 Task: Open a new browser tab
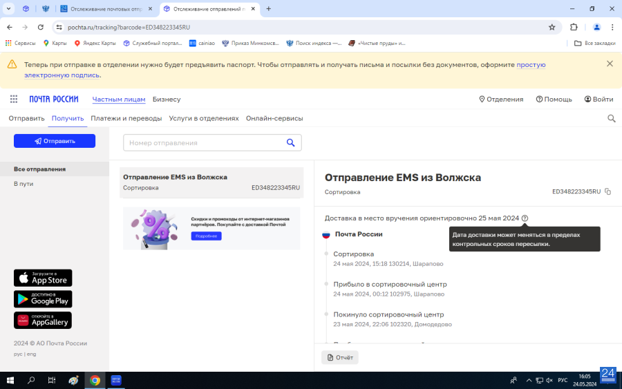pyautogui.click(x=269, y=9)
